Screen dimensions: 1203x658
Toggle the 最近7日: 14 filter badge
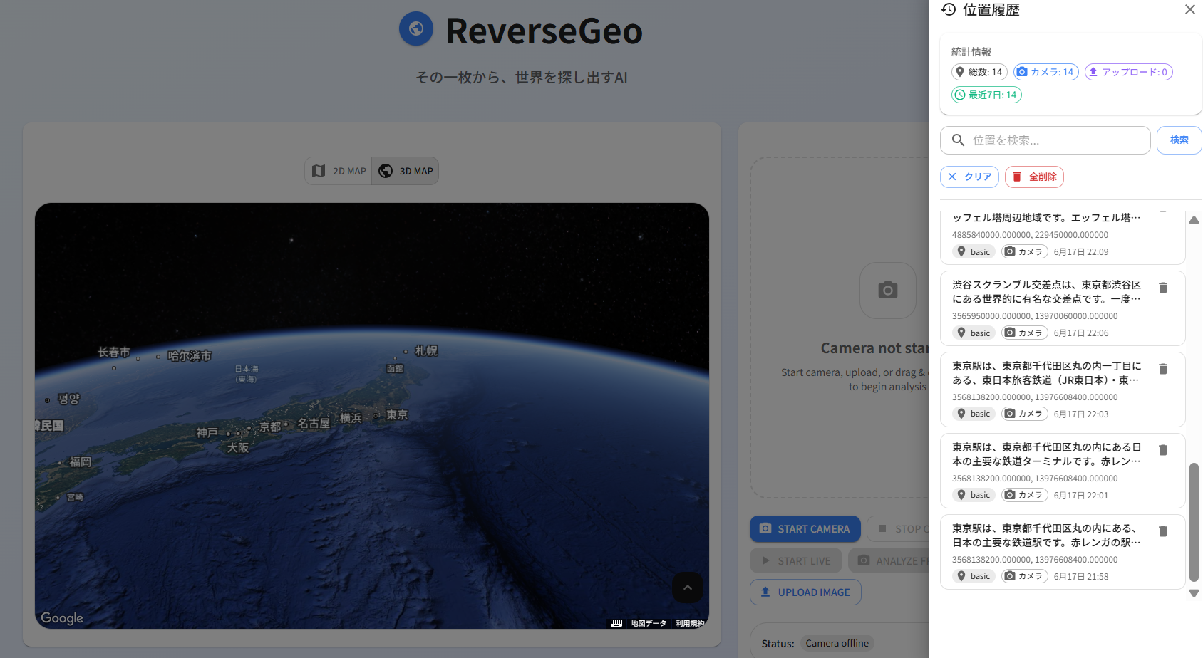pyautogui.click(x=986, y=95)
